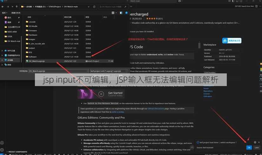This screenshot has height=155, width=262.
Task: Click the scroll-to-top chevron button
Action: [192, 147]
